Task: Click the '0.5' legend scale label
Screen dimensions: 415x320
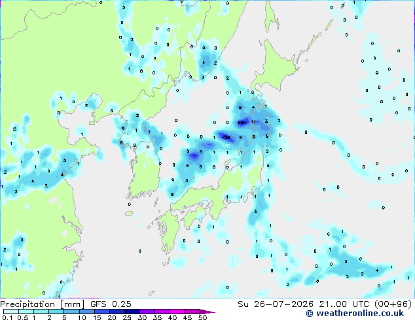Action: [x=23, y=317]
